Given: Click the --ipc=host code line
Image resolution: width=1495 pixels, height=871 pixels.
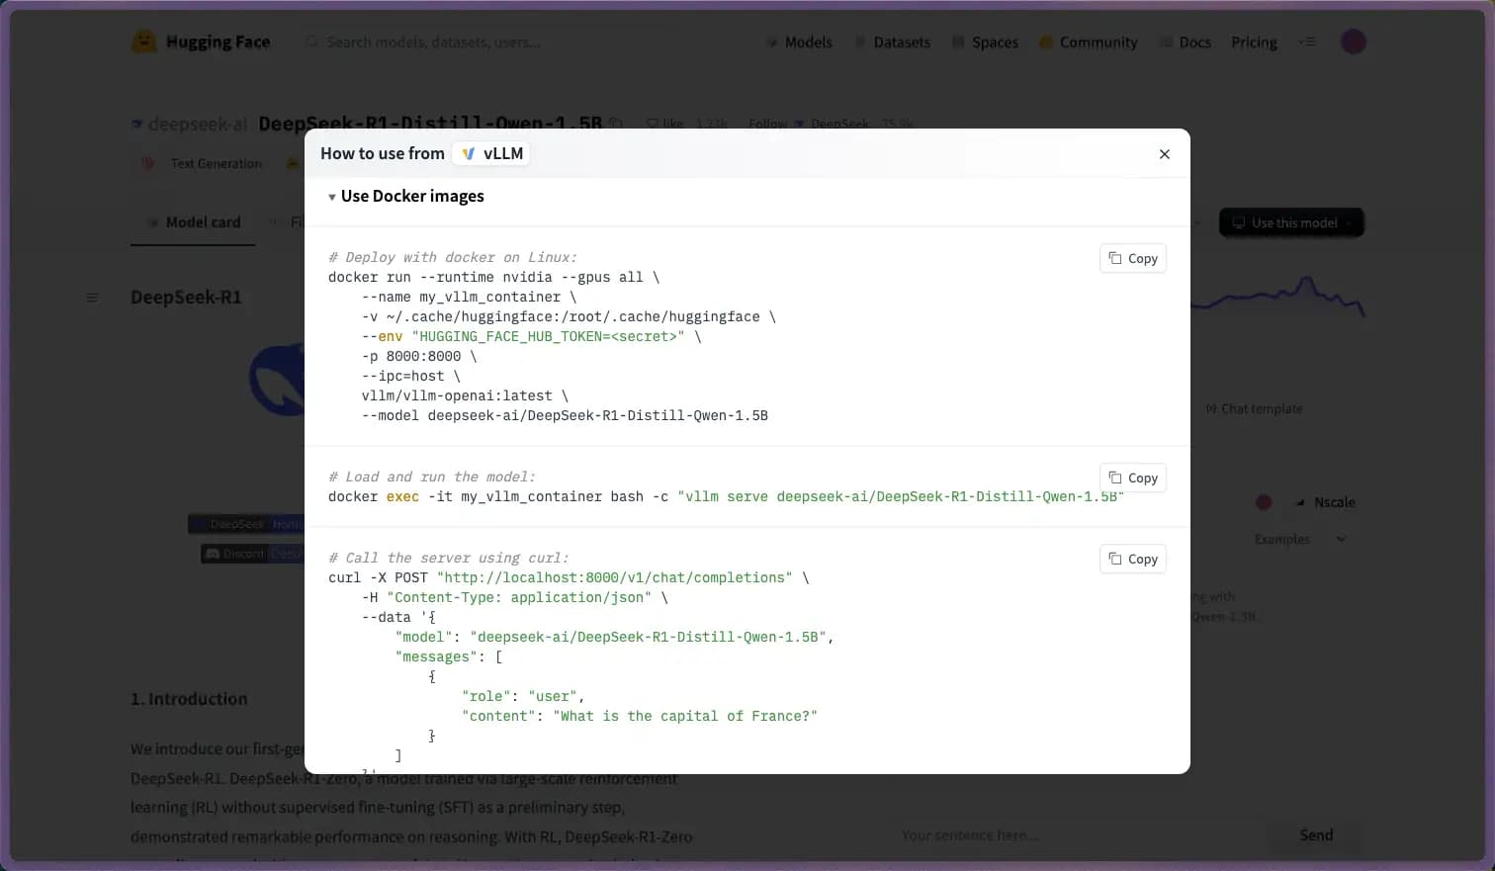Looking at the screenshot, I should point(411,377).
